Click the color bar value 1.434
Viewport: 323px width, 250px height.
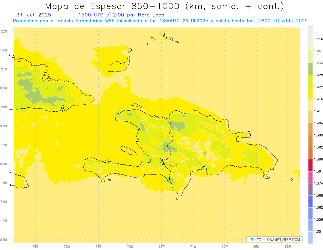pyautogui.click(x=319, y=63)
